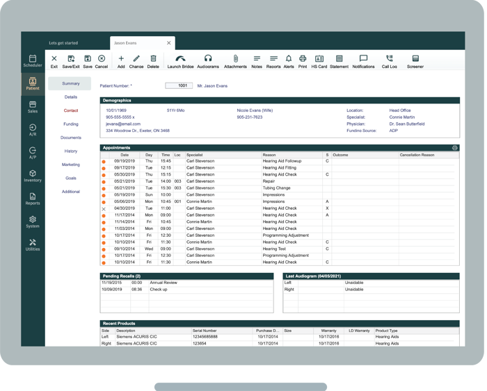Close the Jason Evans tab
This screenshot has height=391, width=487.
pos(168,43)
